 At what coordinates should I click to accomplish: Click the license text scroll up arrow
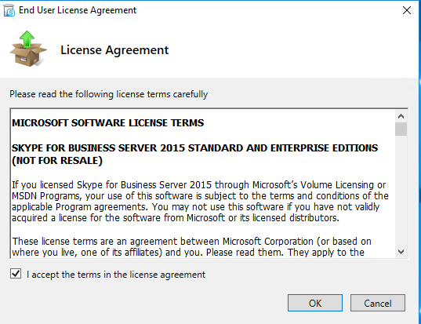point(401,116)
